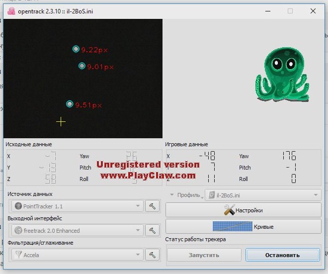Image resolution: width=328 pixels, height=274 pixels.
Task: Click the yellow crosshair in preview
Action: coord(61,122)
